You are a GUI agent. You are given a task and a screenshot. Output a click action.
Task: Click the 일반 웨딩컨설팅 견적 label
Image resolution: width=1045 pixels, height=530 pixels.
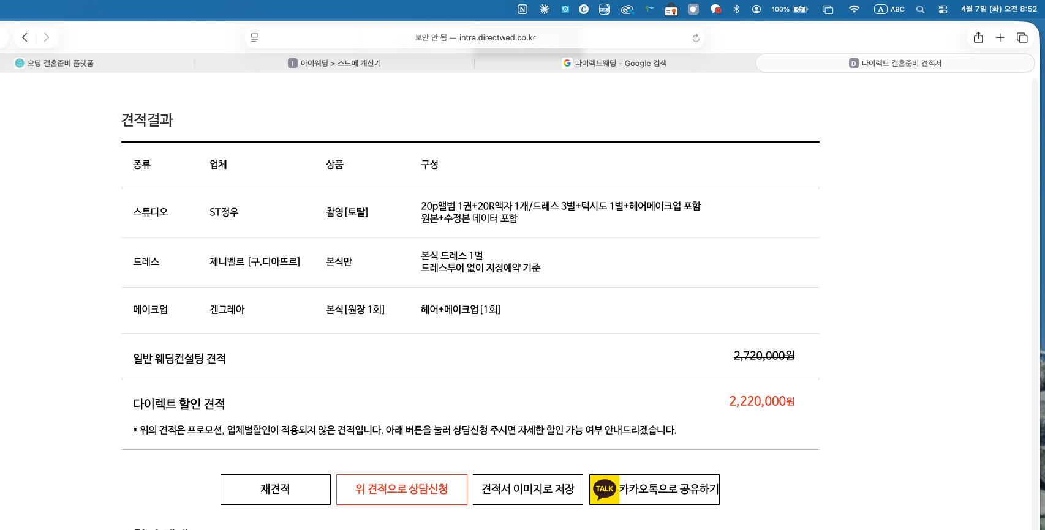(179, 359)
